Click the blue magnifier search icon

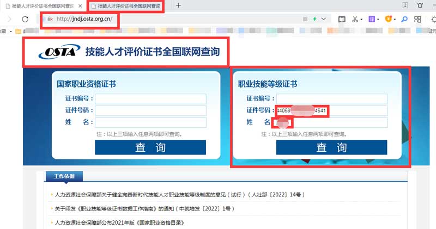[x=404, y=18]
